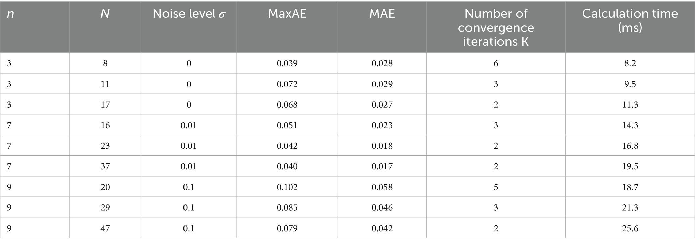Select the calculation time 25.6 cell
The image size is (695, 244).
[630, 228]
